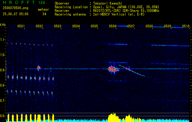
Task: Click the 0501 time marker
Action: (21, 26)
